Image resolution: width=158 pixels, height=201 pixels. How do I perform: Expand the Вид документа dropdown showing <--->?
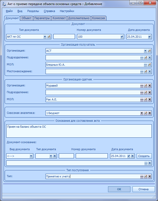coord(31,156)
